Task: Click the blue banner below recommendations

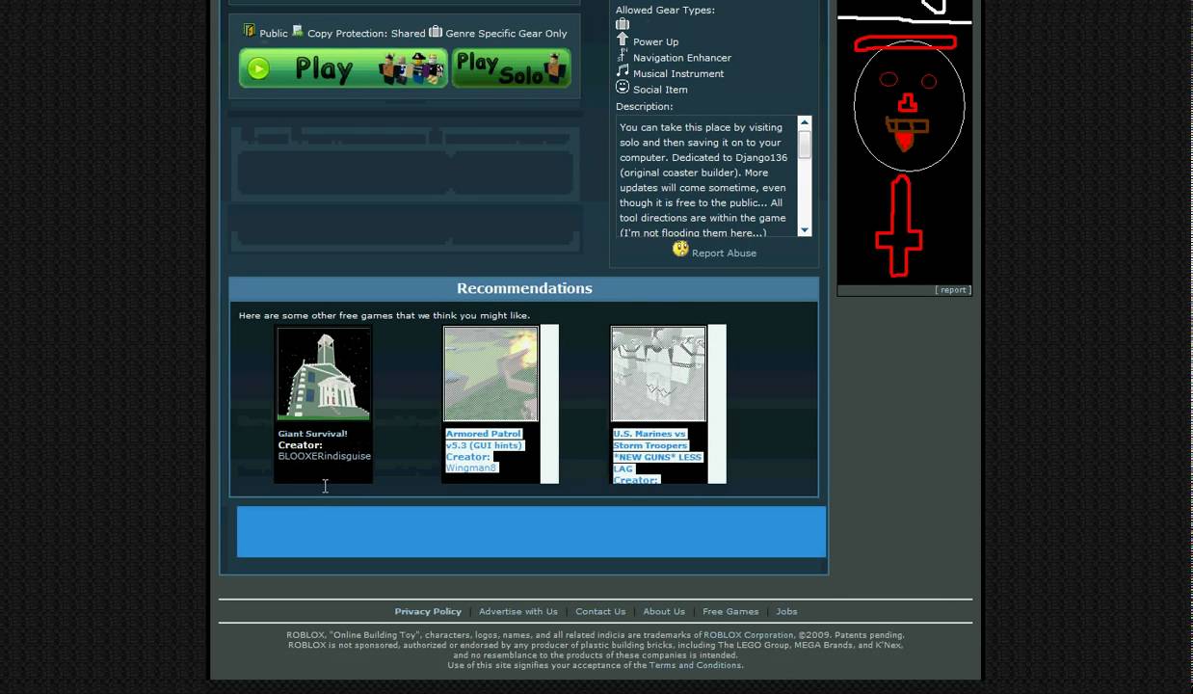Action: pyautogui.click(x=531, y=531)
